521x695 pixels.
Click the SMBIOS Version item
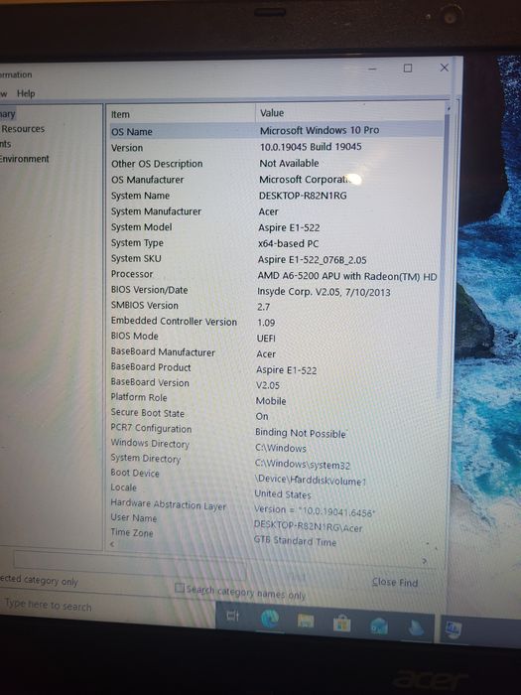tap(145, 306)
